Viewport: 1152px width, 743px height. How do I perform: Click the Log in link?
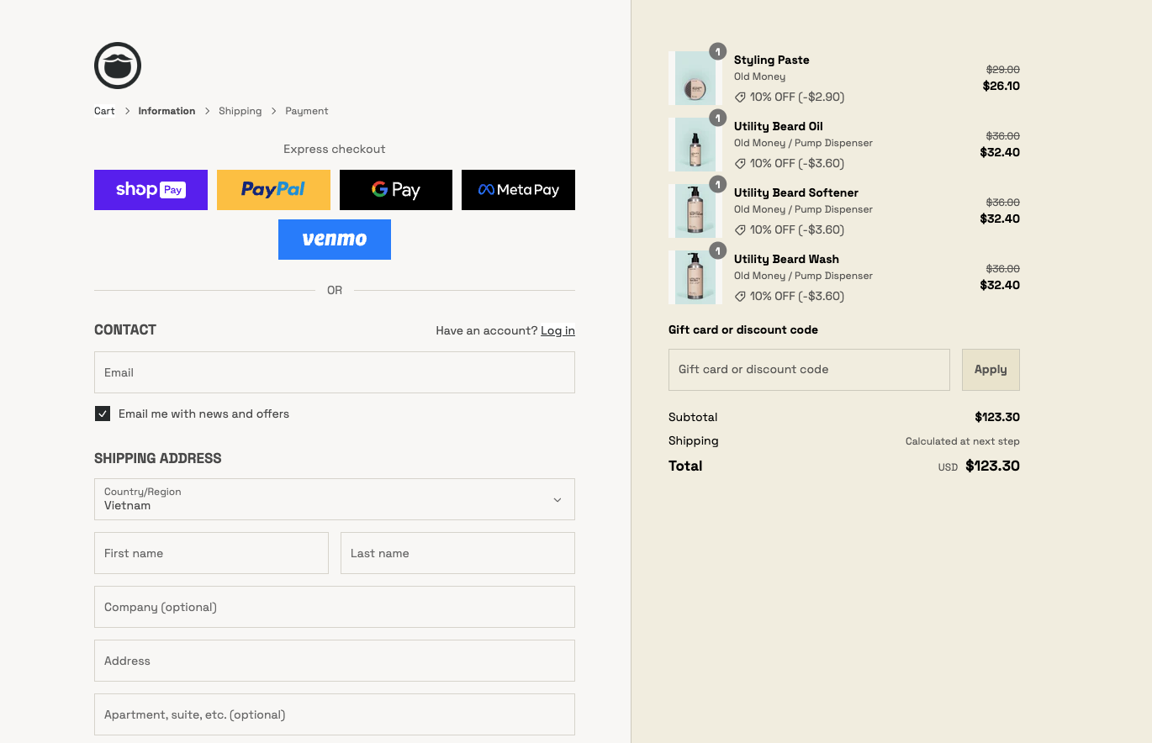pos(558,330)
